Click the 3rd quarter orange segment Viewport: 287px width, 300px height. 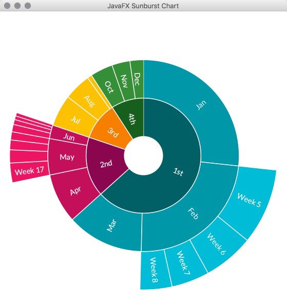point(112,132)
